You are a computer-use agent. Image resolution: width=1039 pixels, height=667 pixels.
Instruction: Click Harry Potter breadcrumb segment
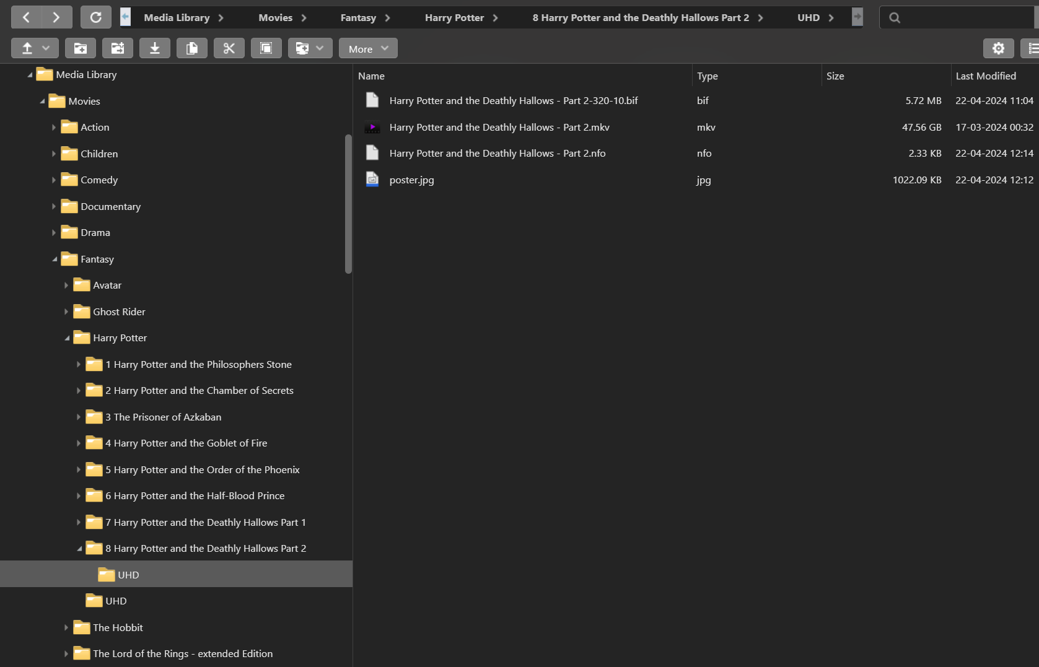(454, 17)
